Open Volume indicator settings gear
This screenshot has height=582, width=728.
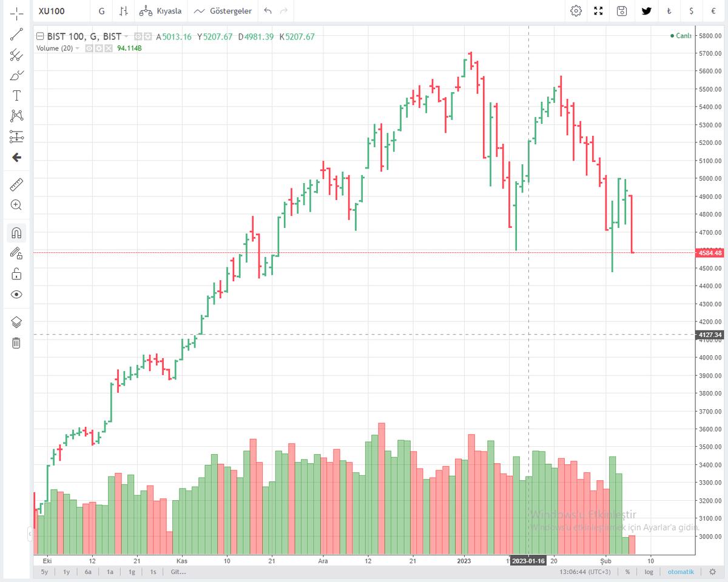(x=98, y=48)
